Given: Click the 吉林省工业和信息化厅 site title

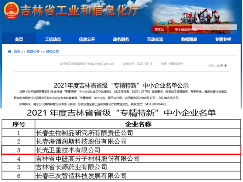Looking at the screenshot, I should pyautogui.click(x=80, y=11).
